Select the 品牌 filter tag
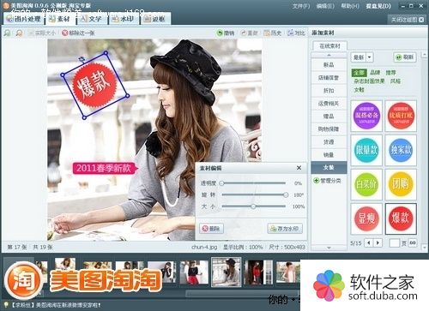 point(375,73)
